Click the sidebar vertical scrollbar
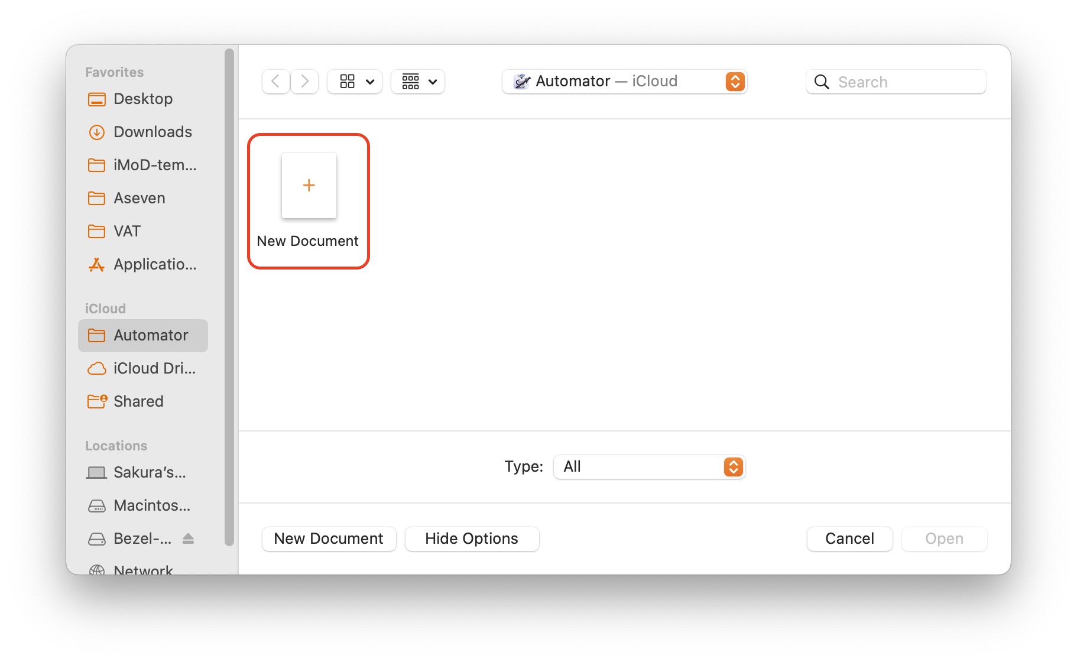Viewport: 1077px width, 662px height. [229, 296]
